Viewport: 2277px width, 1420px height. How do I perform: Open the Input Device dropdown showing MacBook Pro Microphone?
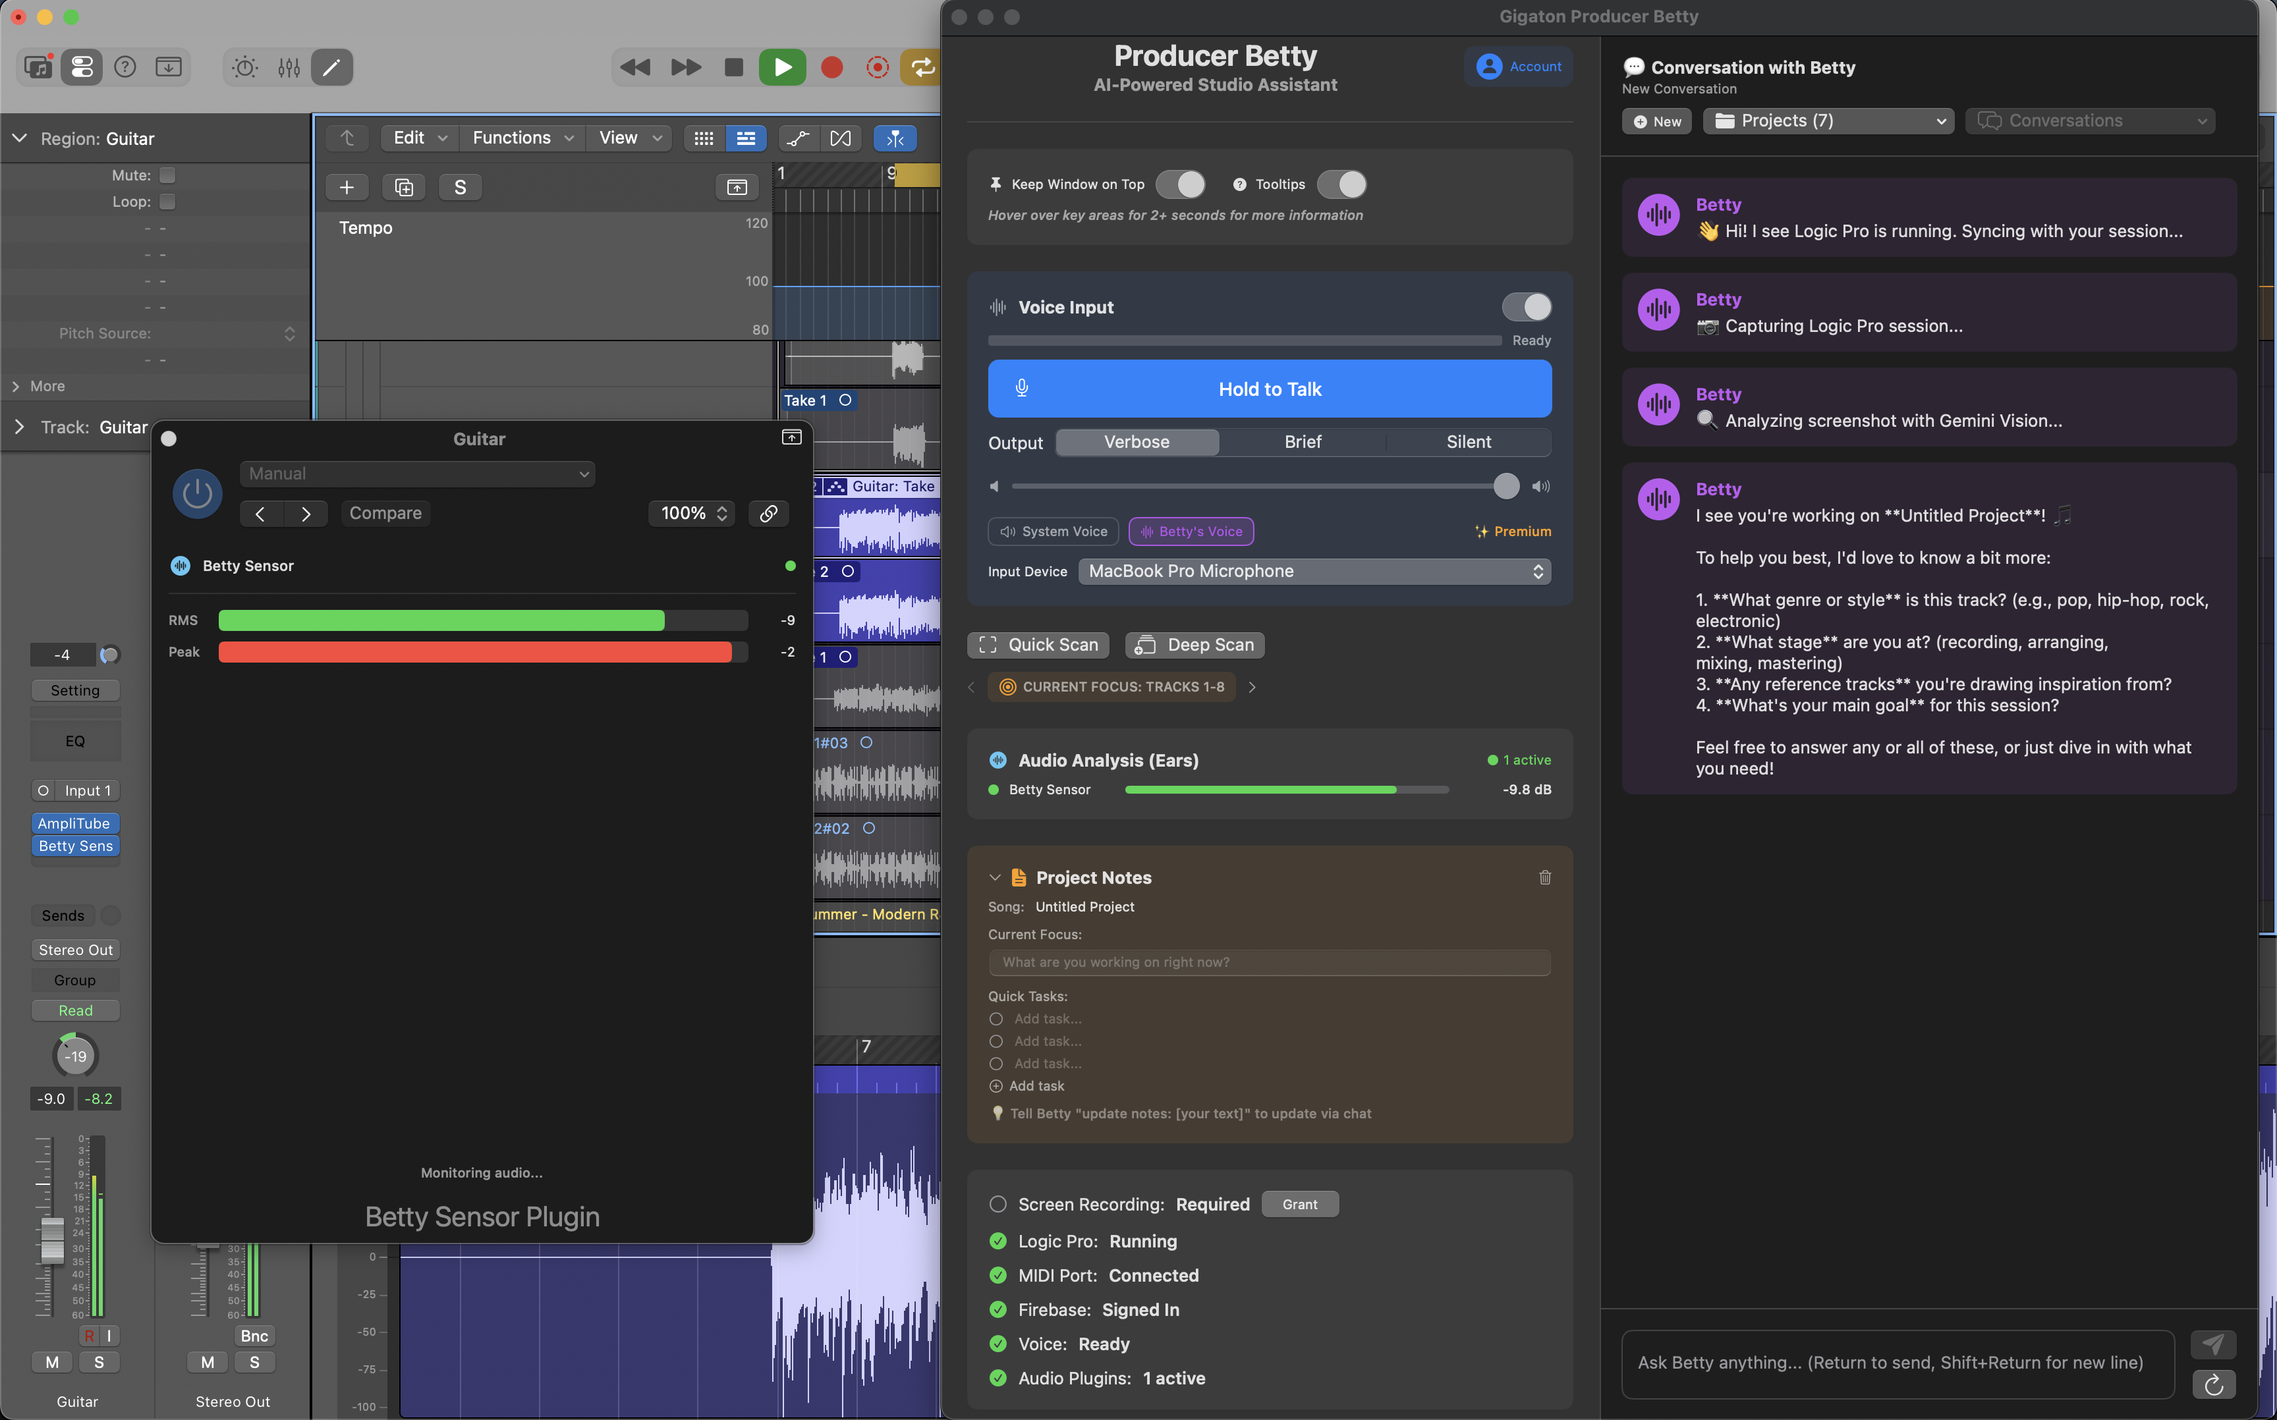tap(1313, 571)
